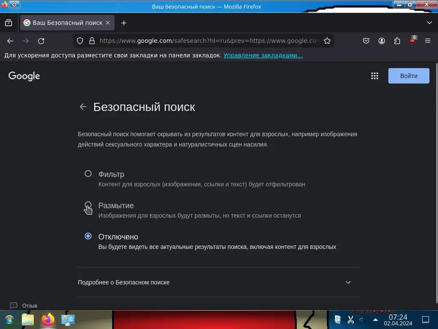The width and height of the screenshot is (438, 329).
Task: Open tray notes or document icon
Action: click(x=337, y=320)
